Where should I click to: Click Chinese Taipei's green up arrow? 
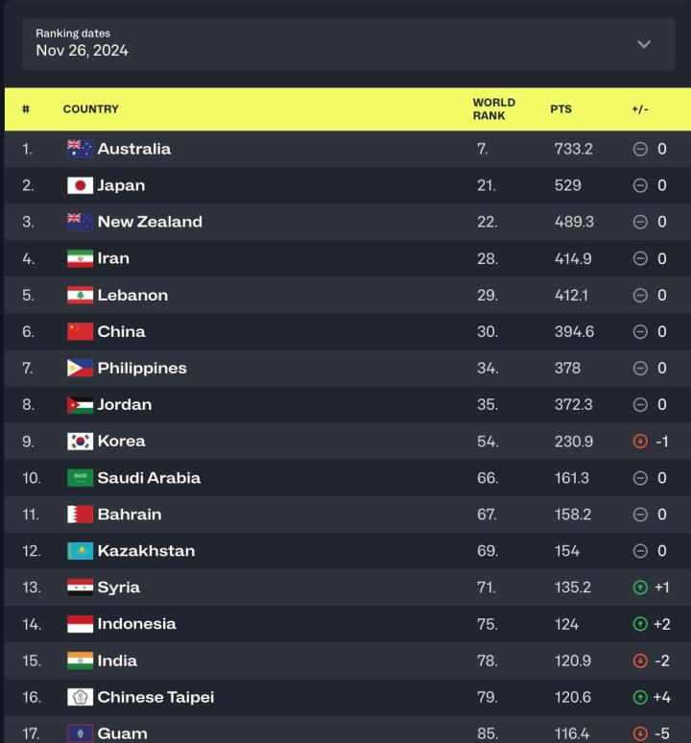(640, 697)
